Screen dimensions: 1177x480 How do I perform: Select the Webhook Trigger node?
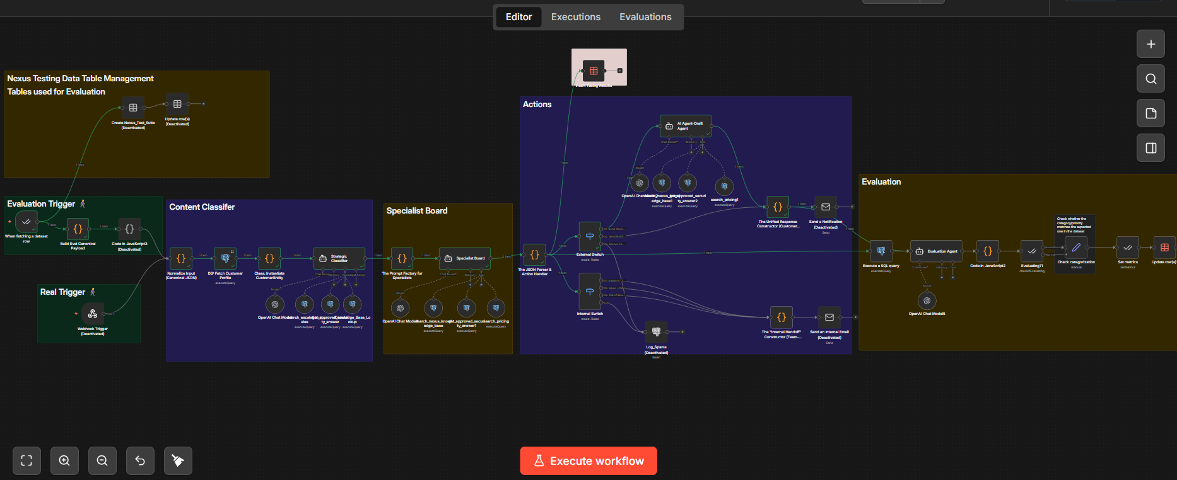(93, 314)
